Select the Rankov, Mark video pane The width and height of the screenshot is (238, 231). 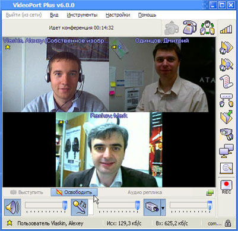click(109, 150)
